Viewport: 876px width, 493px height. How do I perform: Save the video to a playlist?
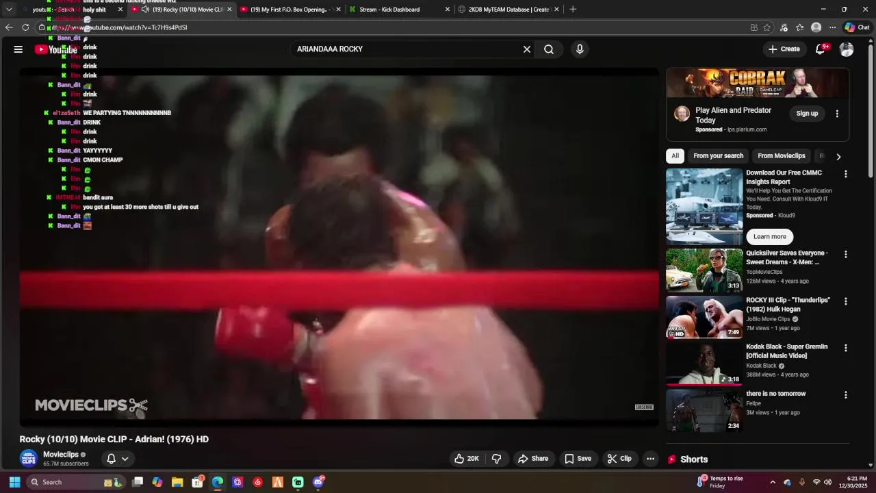tap(578, 459)
